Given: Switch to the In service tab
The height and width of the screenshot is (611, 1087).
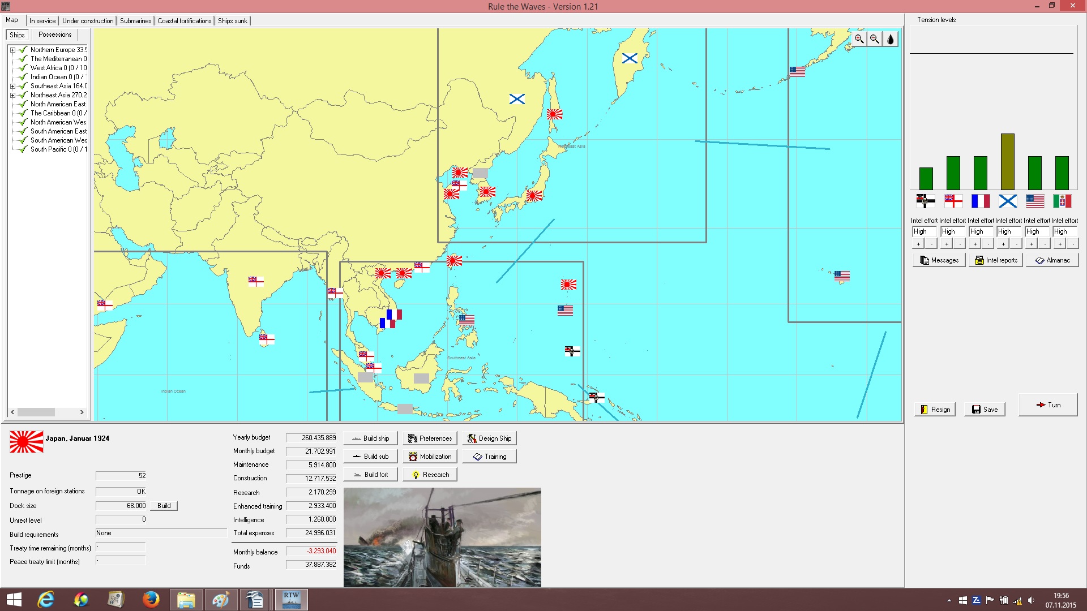Looking at the screenshot, I should [x=42, y=21].
